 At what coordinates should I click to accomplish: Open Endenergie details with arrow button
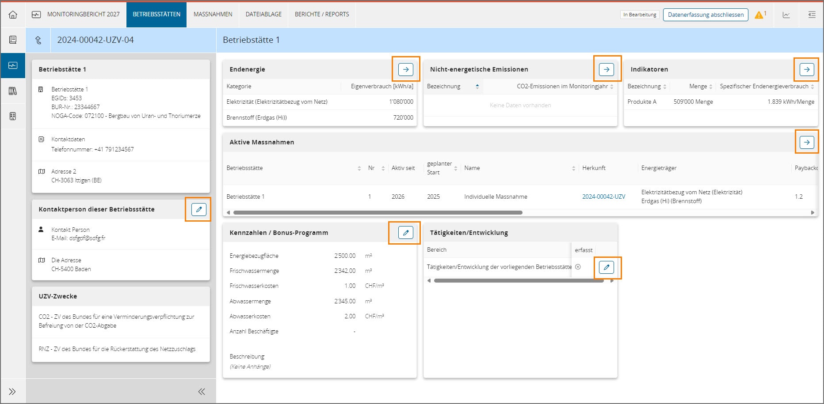[x=405, y=69]
